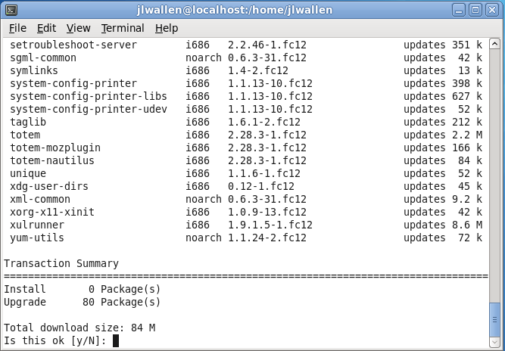Screen dimensions: 505x351
Task: Maximize the terminal window
Action: tap(477, 10)
